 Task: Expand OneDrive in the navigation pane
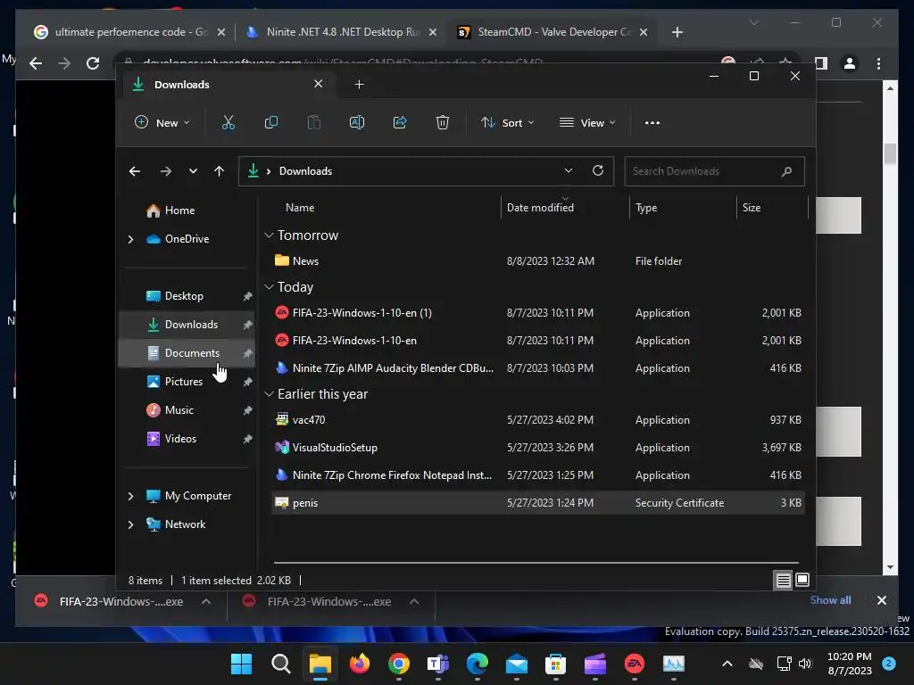130,239
